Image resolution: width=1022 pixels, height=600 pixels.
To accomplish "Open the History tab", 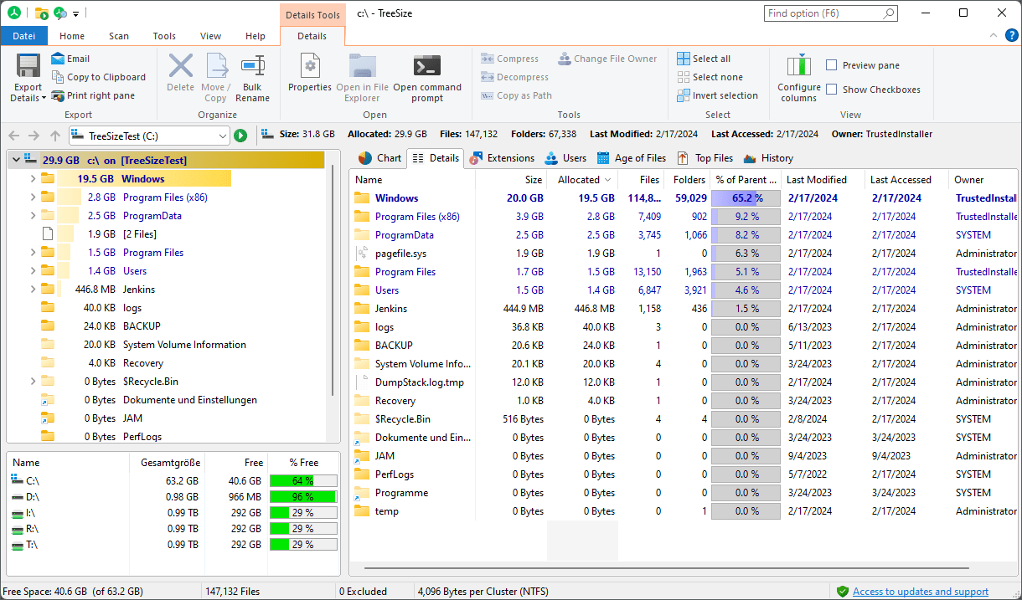I will point(767,158).
